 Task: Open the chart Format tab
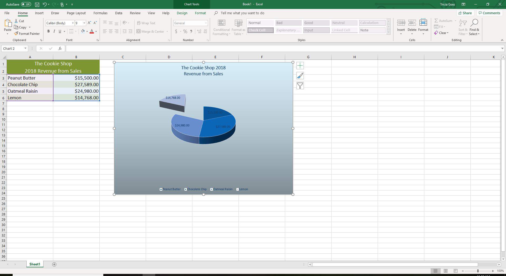click(x=200, y=13)
